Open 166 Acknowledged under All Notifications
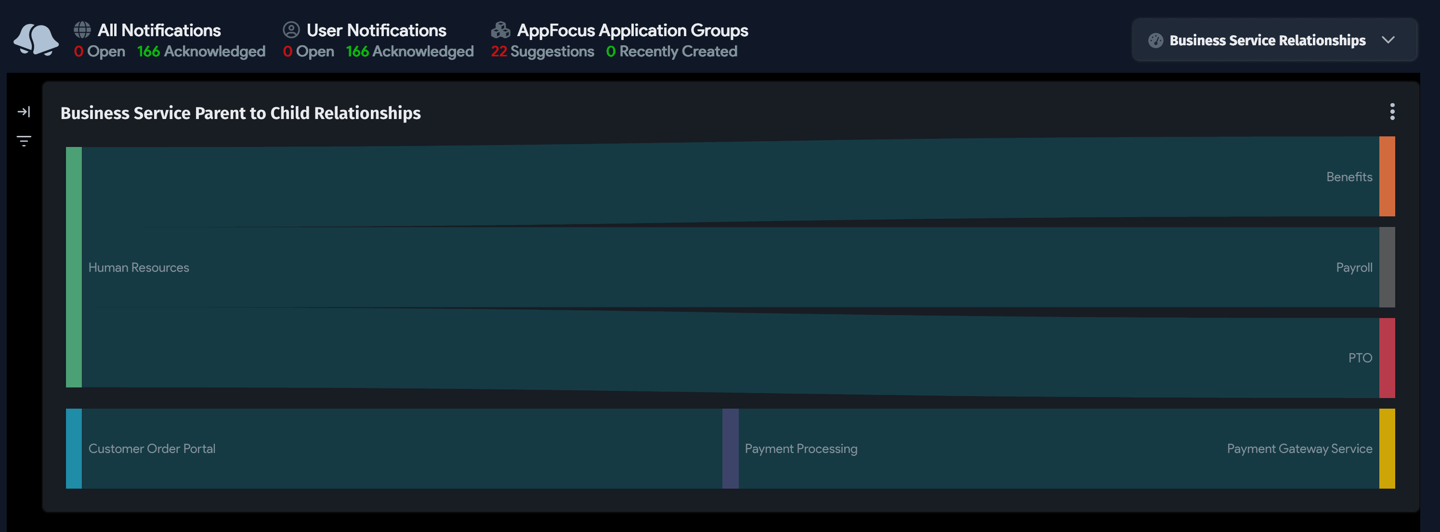1440x532 pixels. click(201, 52)
